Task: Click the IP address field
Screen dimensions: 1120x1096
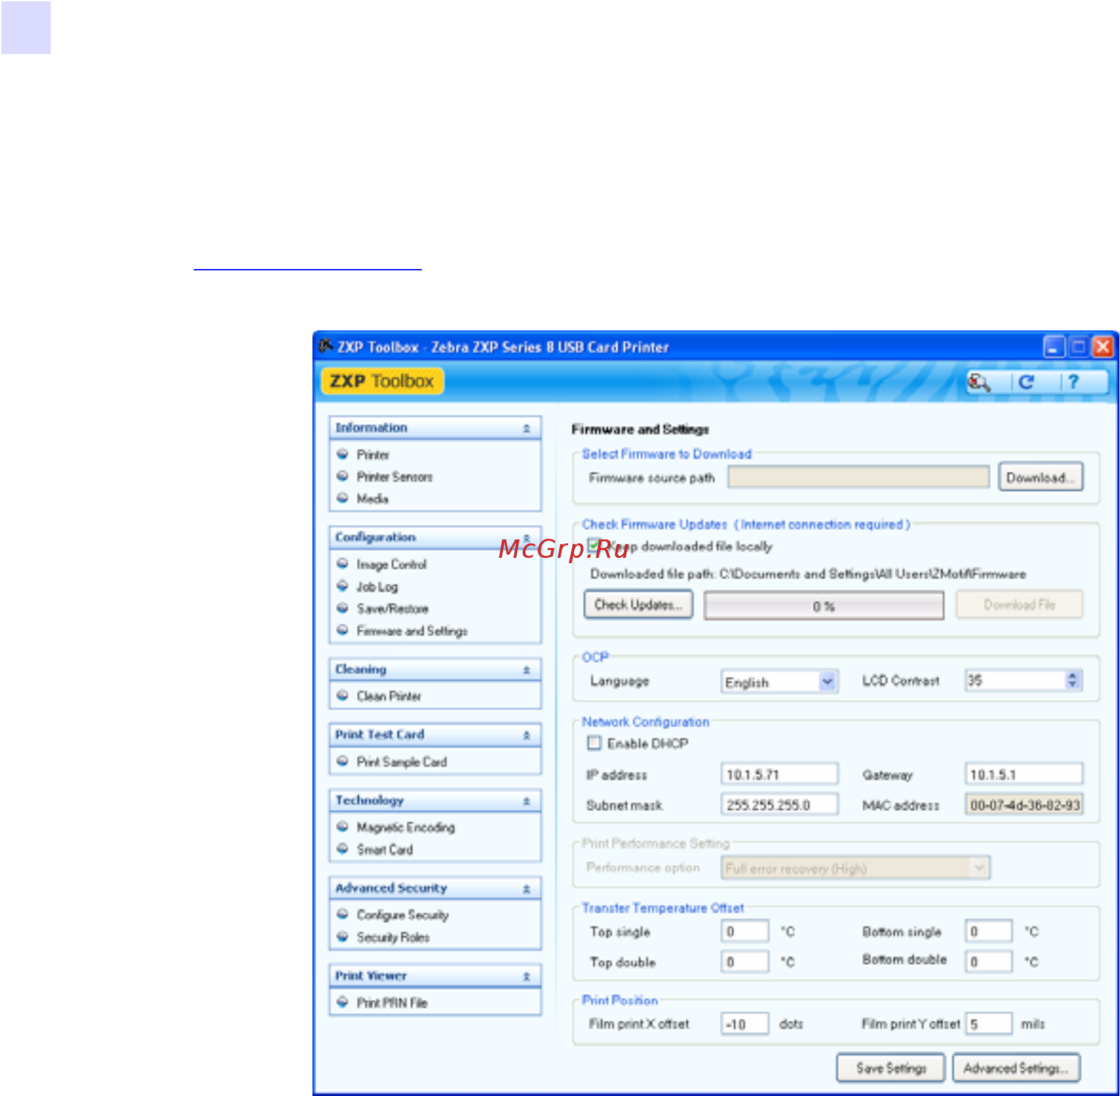Action: coord(779,774)
